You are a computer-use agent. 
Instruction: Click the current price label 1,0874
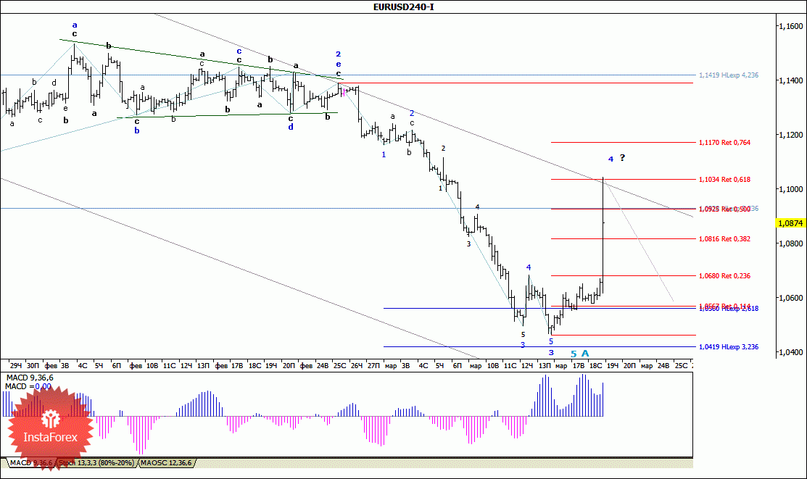(x=790, y=223)
